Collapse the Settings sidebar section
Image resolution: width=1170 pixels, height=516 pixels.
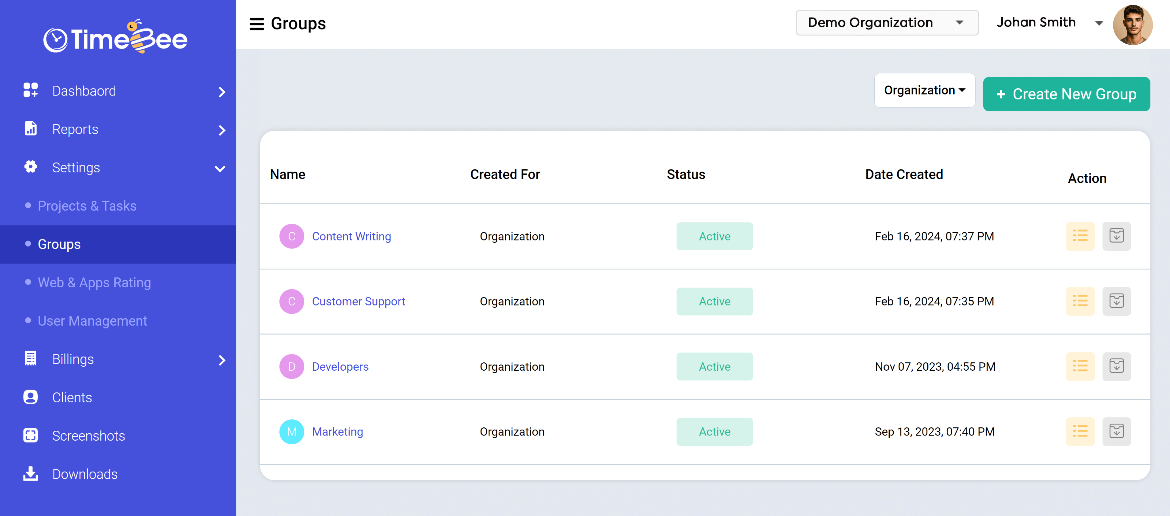click(x=220, y=169)
